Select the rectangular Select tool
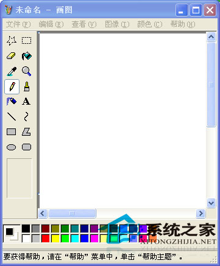 [x=27, y=41]
